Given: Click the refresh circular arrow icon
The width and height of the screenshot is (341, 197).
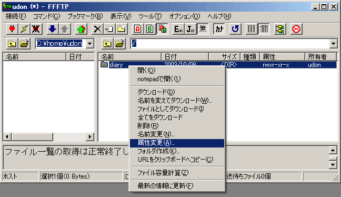Looking at the screenshot, I should [235, 29].
